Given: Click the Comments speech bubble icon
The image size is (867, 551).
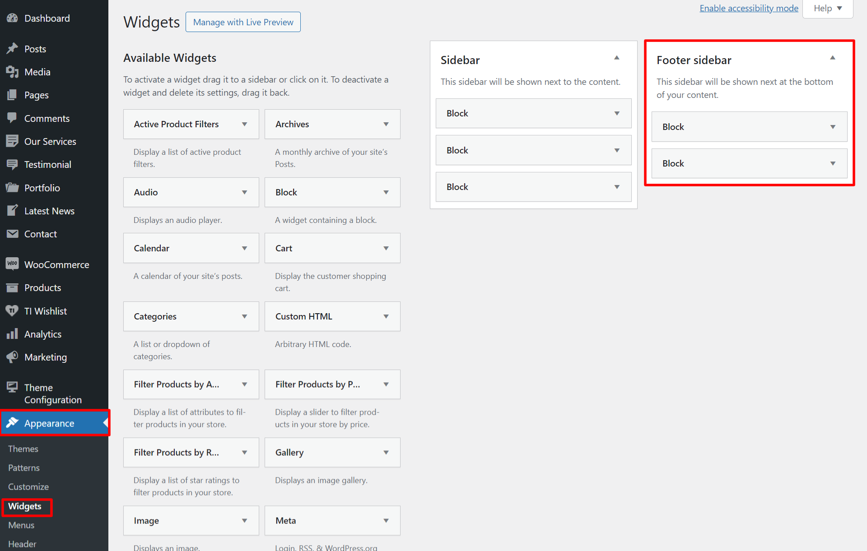Looking at the screenshot, I should click(x=12, y=118).
